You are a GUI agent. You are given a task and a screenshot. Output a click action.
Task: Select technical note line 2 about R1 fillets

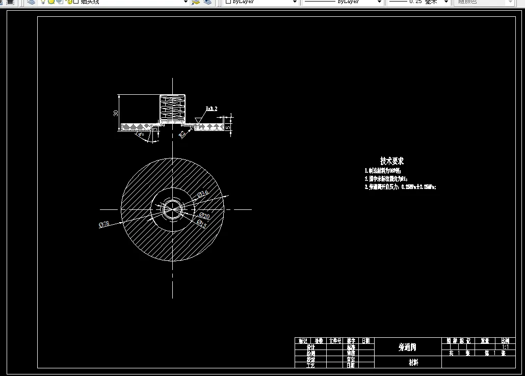(x=386, y=179)
